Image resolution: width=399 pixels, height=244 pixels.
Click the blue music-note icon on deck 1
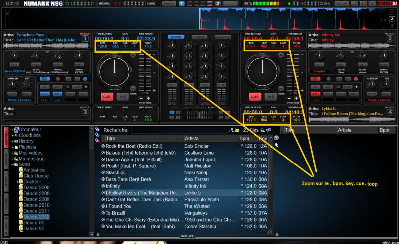click(x=85, y=79)
